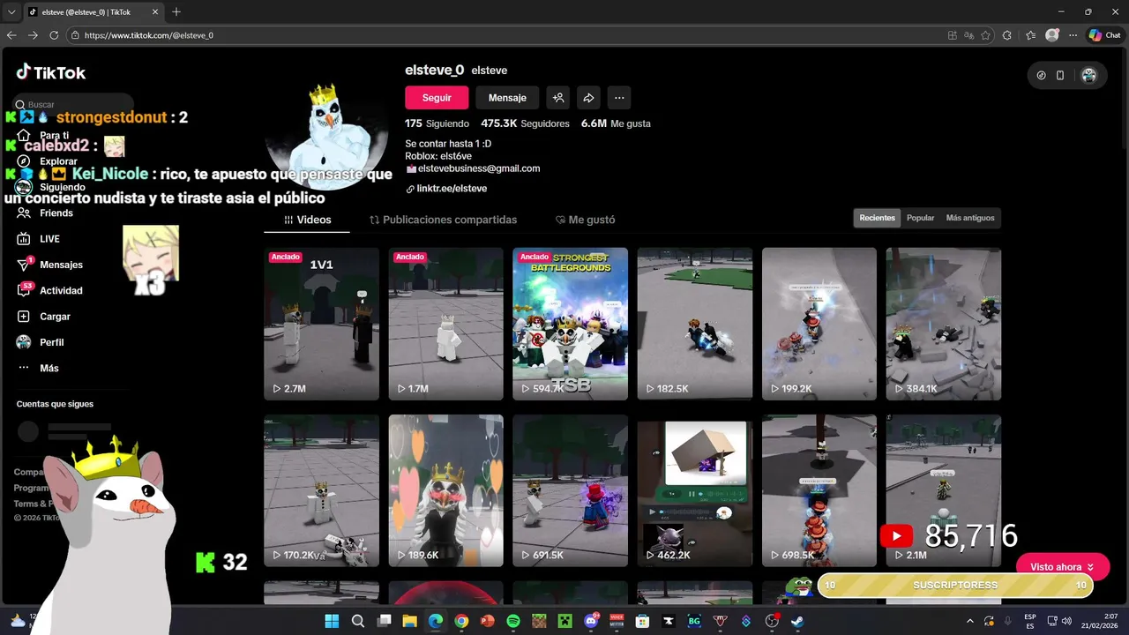The width and height of the screenshot is (1129, 635).
Task: Go to LIVE in the sidebar
Action: pos(39,239)
